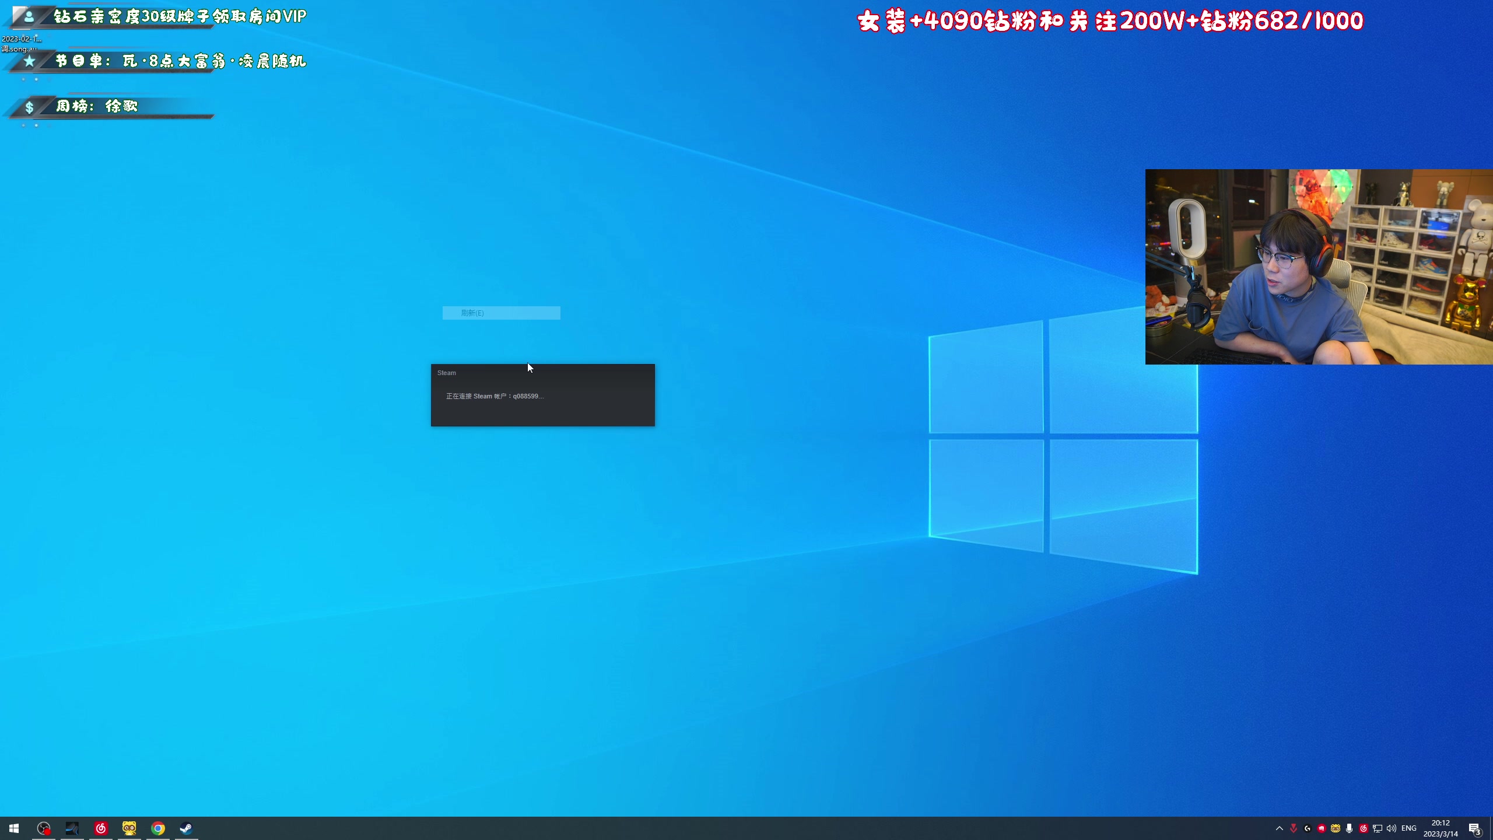Expand hidden system tray icons
This screenshot has height=840, width=1493.
[x=1280, y=828]
